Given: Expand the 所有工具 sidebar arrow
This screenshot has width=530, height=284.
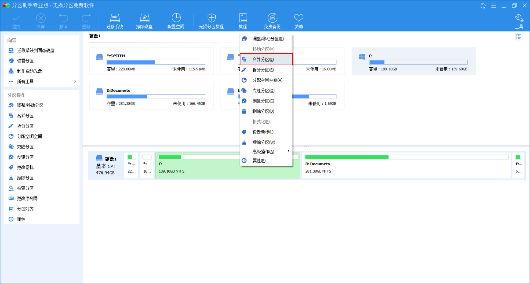Looking at the screenshot, I should click(x=75, y=81).
